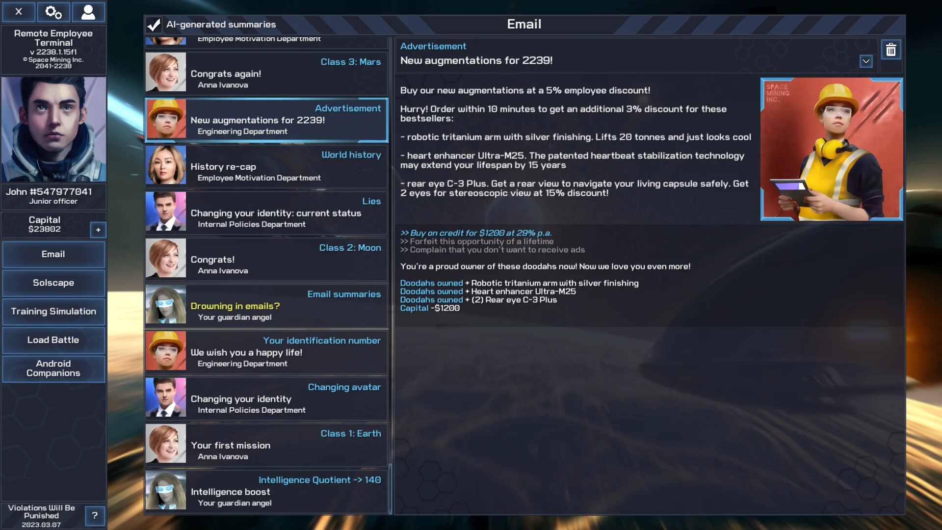
Task: Choose Forfeit this opportunity of a lifetime
Action: (477, 241)
